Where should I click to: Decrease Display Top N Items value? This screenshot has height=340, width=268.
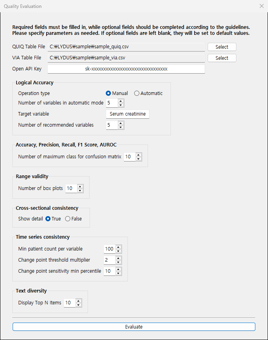(79, 305)
